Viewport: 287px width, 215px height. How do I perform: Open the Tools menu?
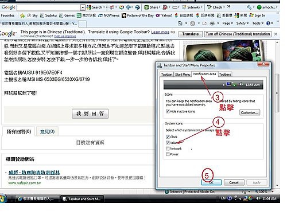point(258,24)
